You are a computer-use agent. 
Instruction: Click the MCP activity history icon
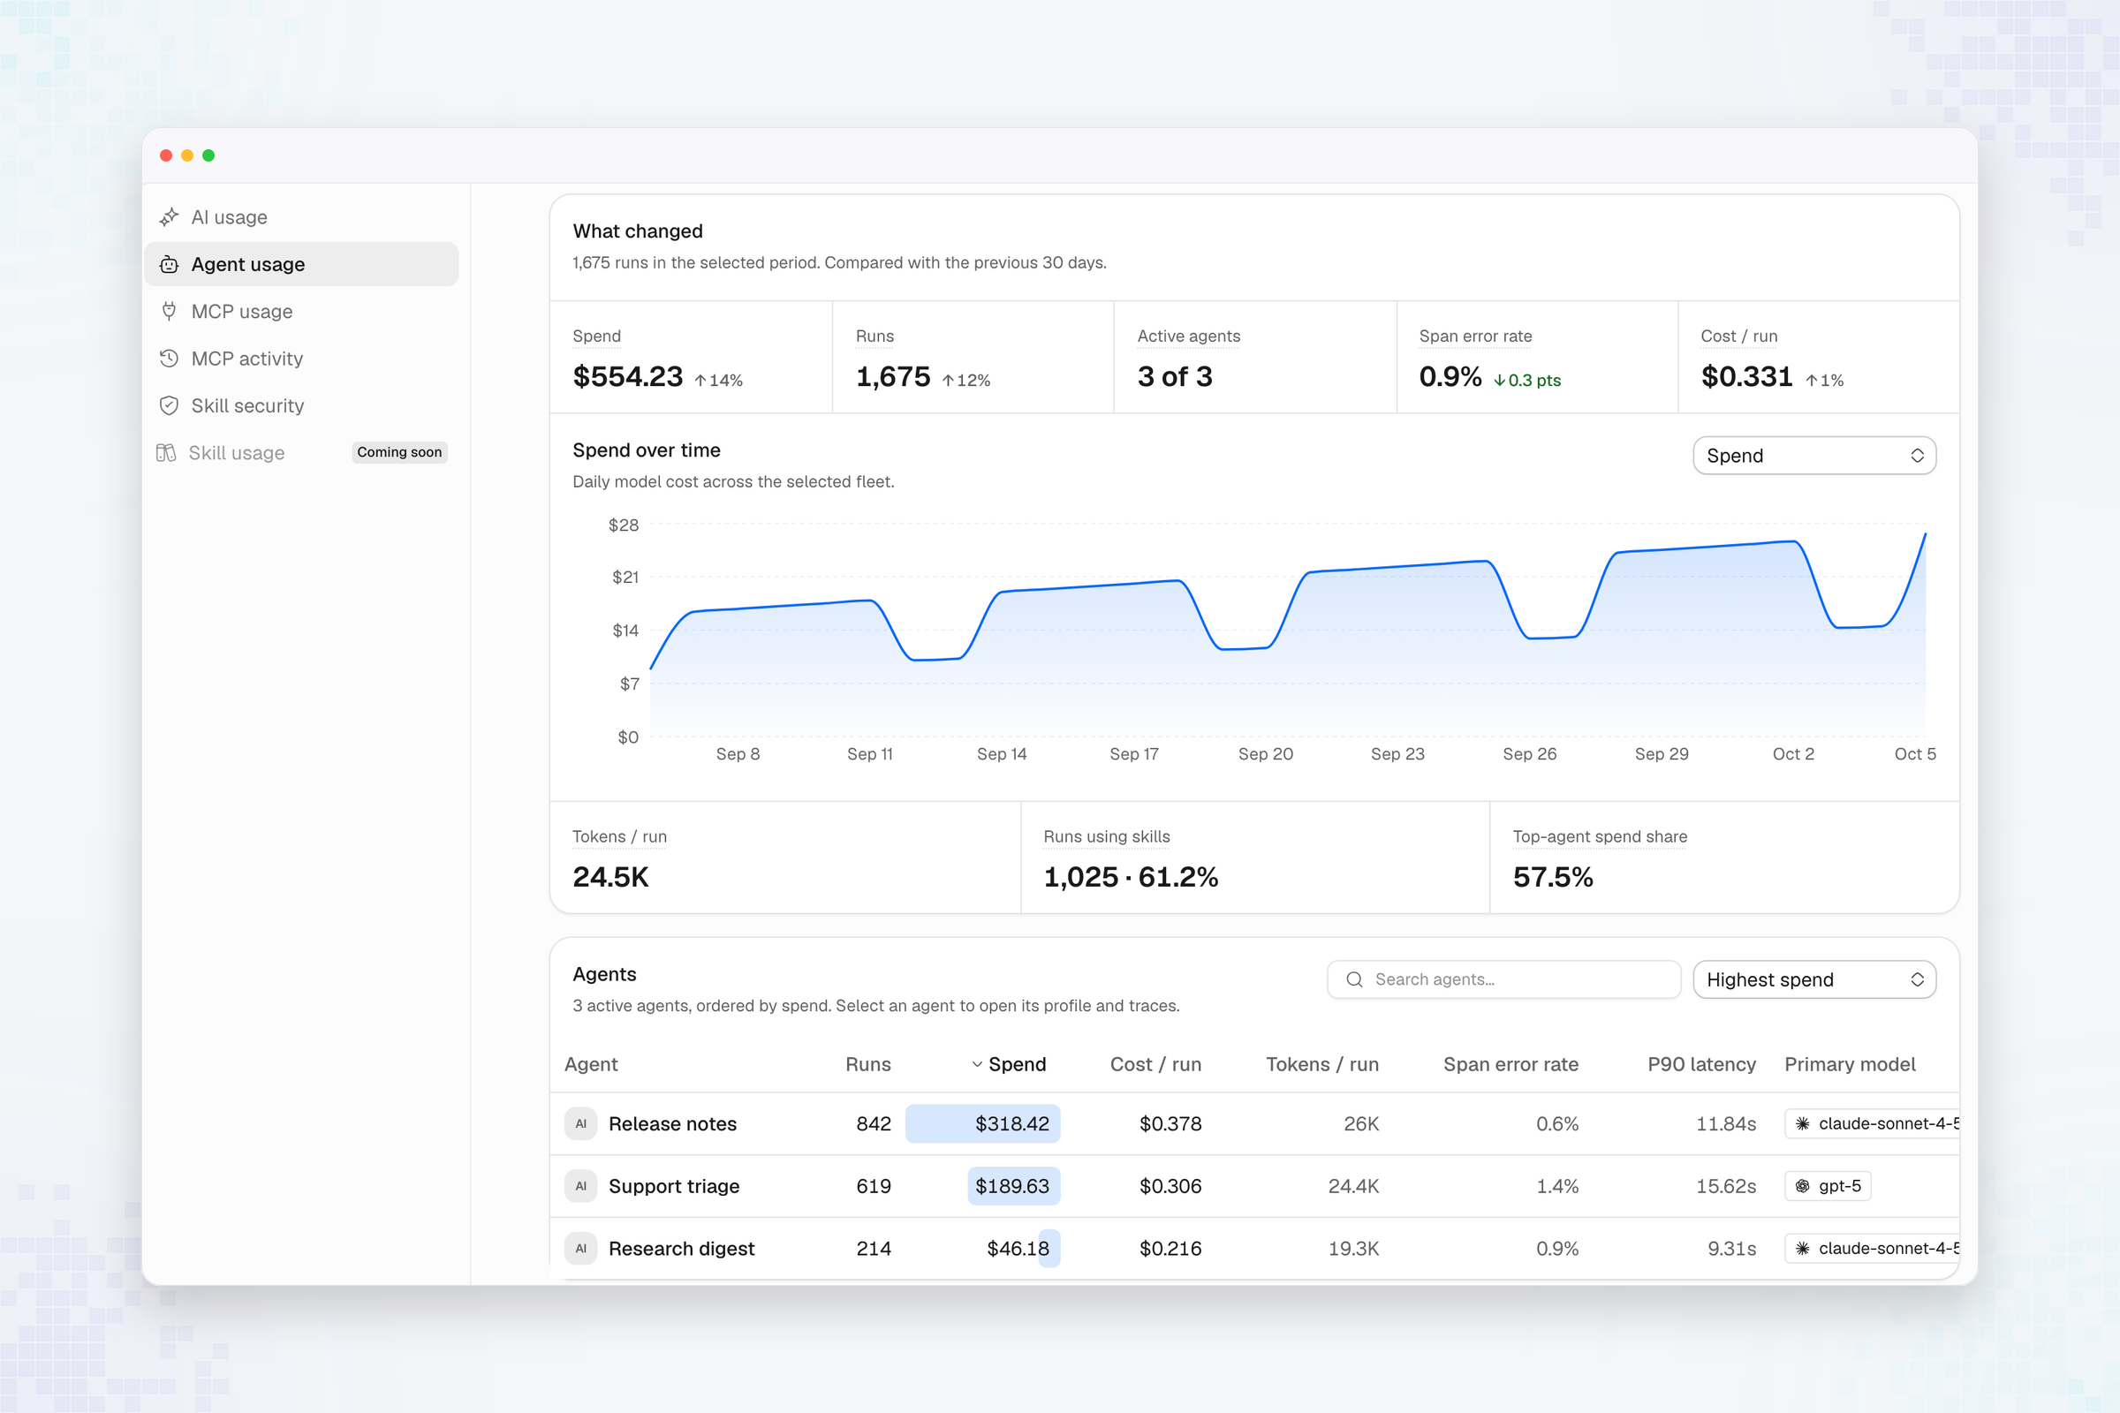[169, 359]
